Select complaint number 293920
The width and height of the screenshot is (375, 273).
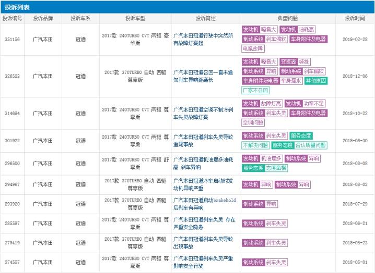pos(12,204)
